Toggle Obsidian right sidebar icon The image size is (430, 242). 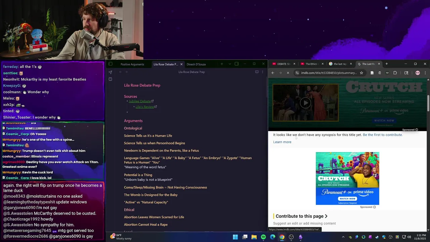[236, 64]
